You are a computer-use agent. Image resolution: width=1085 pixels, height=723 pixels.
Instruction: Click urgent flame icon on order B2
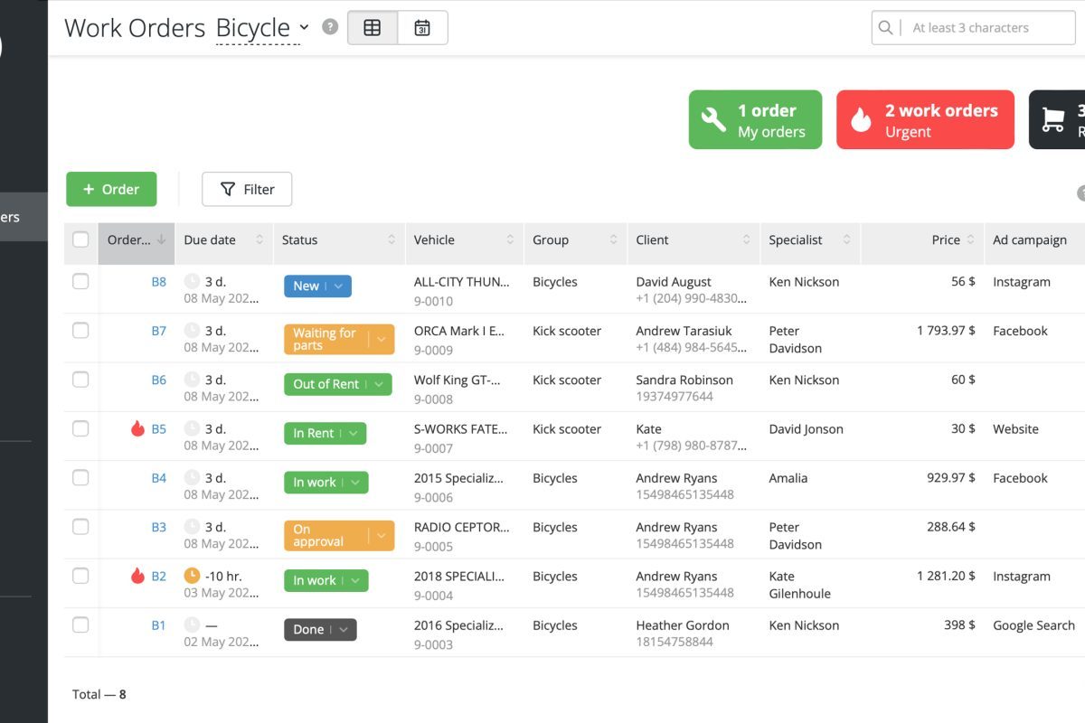click(137, 576)
